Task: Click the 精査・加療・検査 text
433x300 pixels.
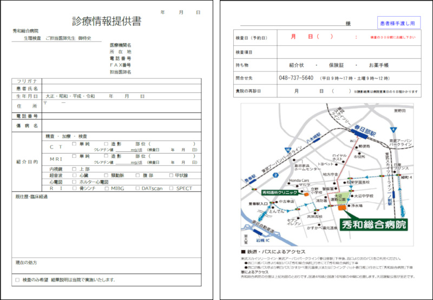Action: [66, 137]
